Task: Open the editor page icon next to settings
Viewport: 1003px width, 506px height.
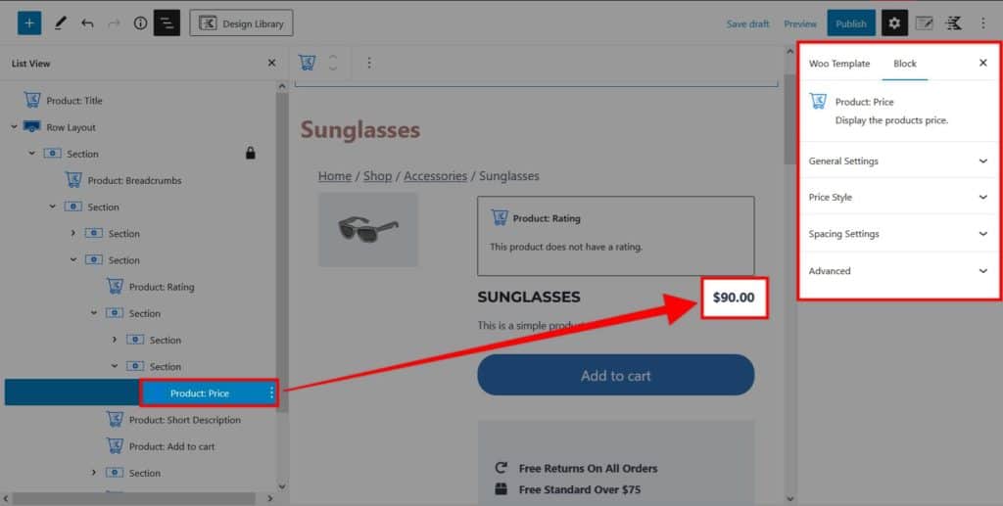Action: point(925,23)
